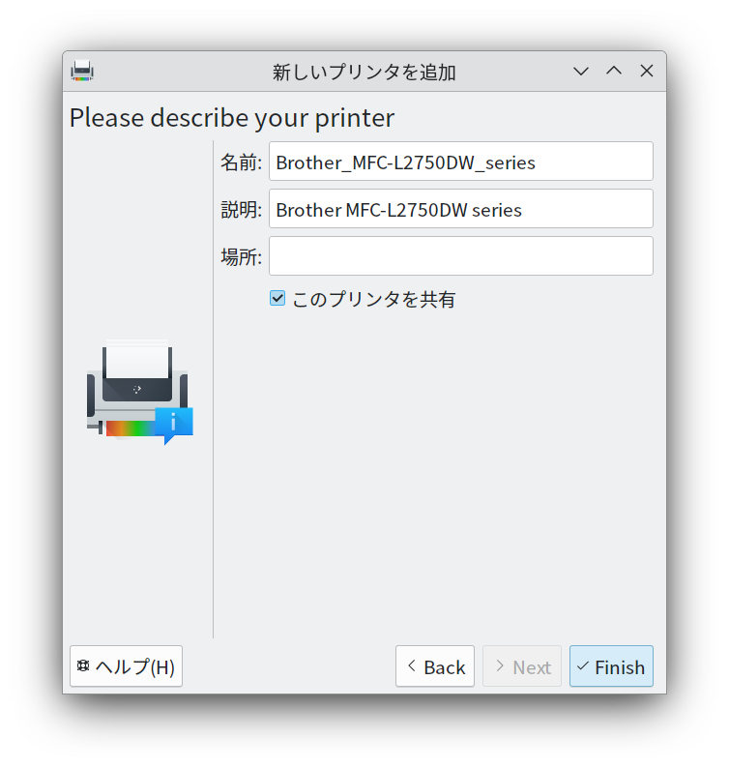
Task: Click the greyed-out Next button
Action: pyautogui.click(x=522, y=666)
